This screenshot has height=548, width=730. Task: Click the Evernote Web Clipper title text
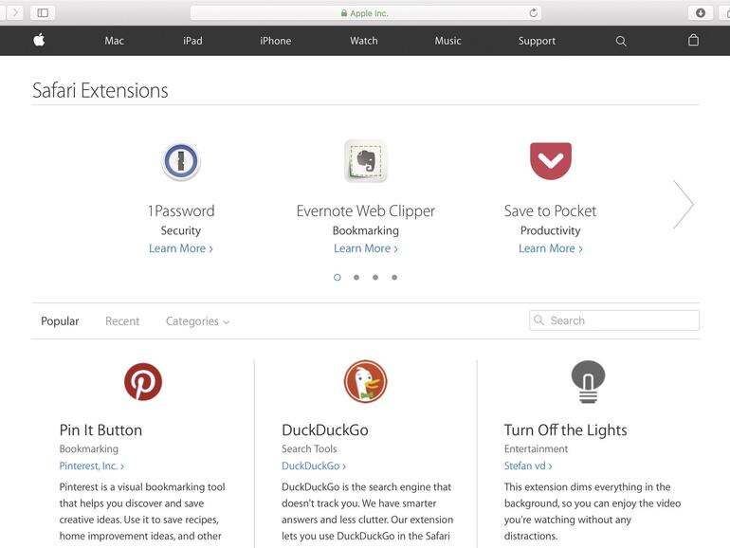[365, 211]
